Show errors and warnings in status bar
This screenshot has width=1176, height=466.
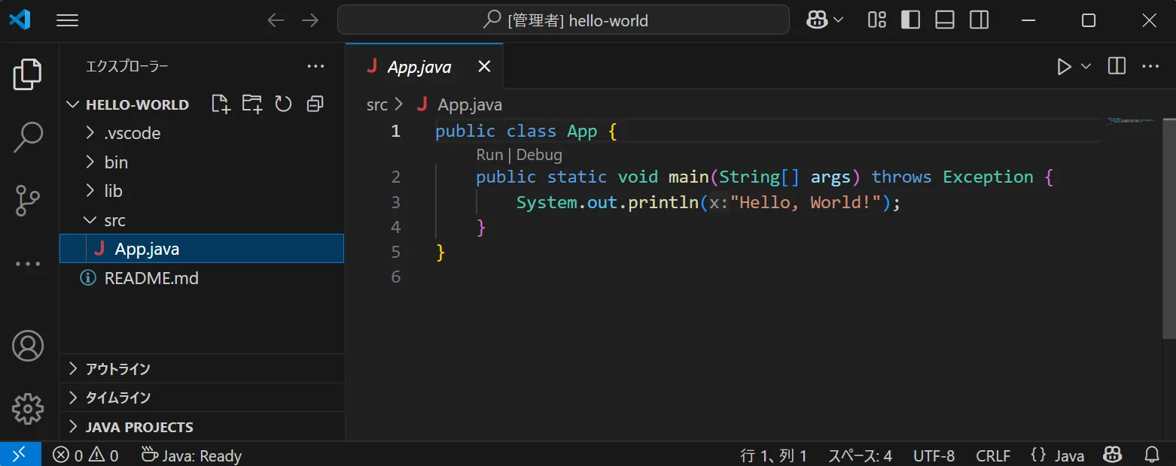[86, 455]
